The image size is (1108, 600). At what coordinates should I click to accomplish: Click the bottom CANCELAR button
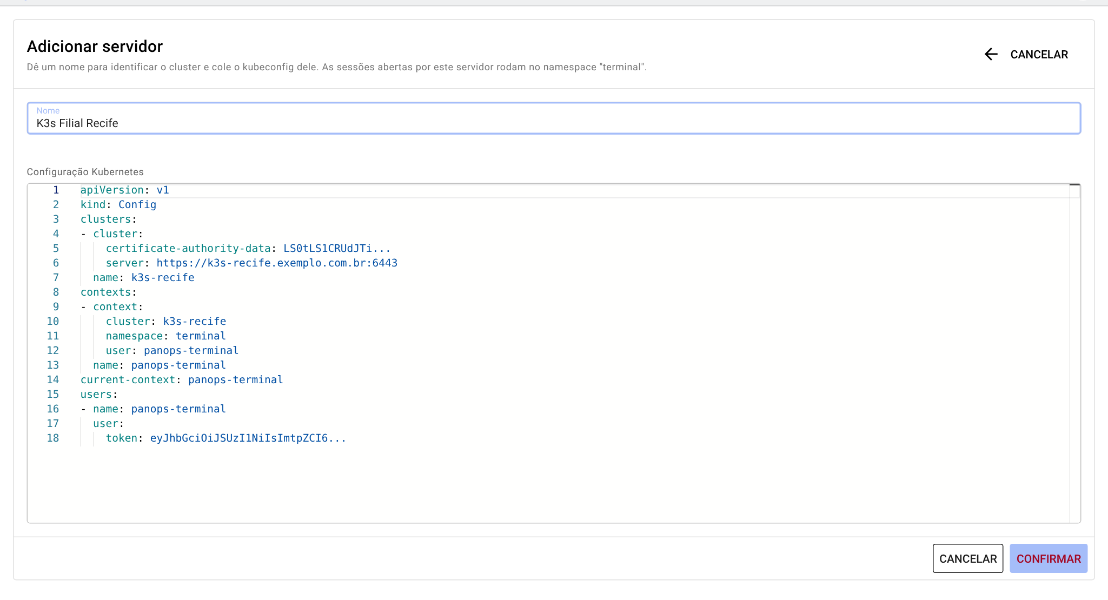click(968, 558)
